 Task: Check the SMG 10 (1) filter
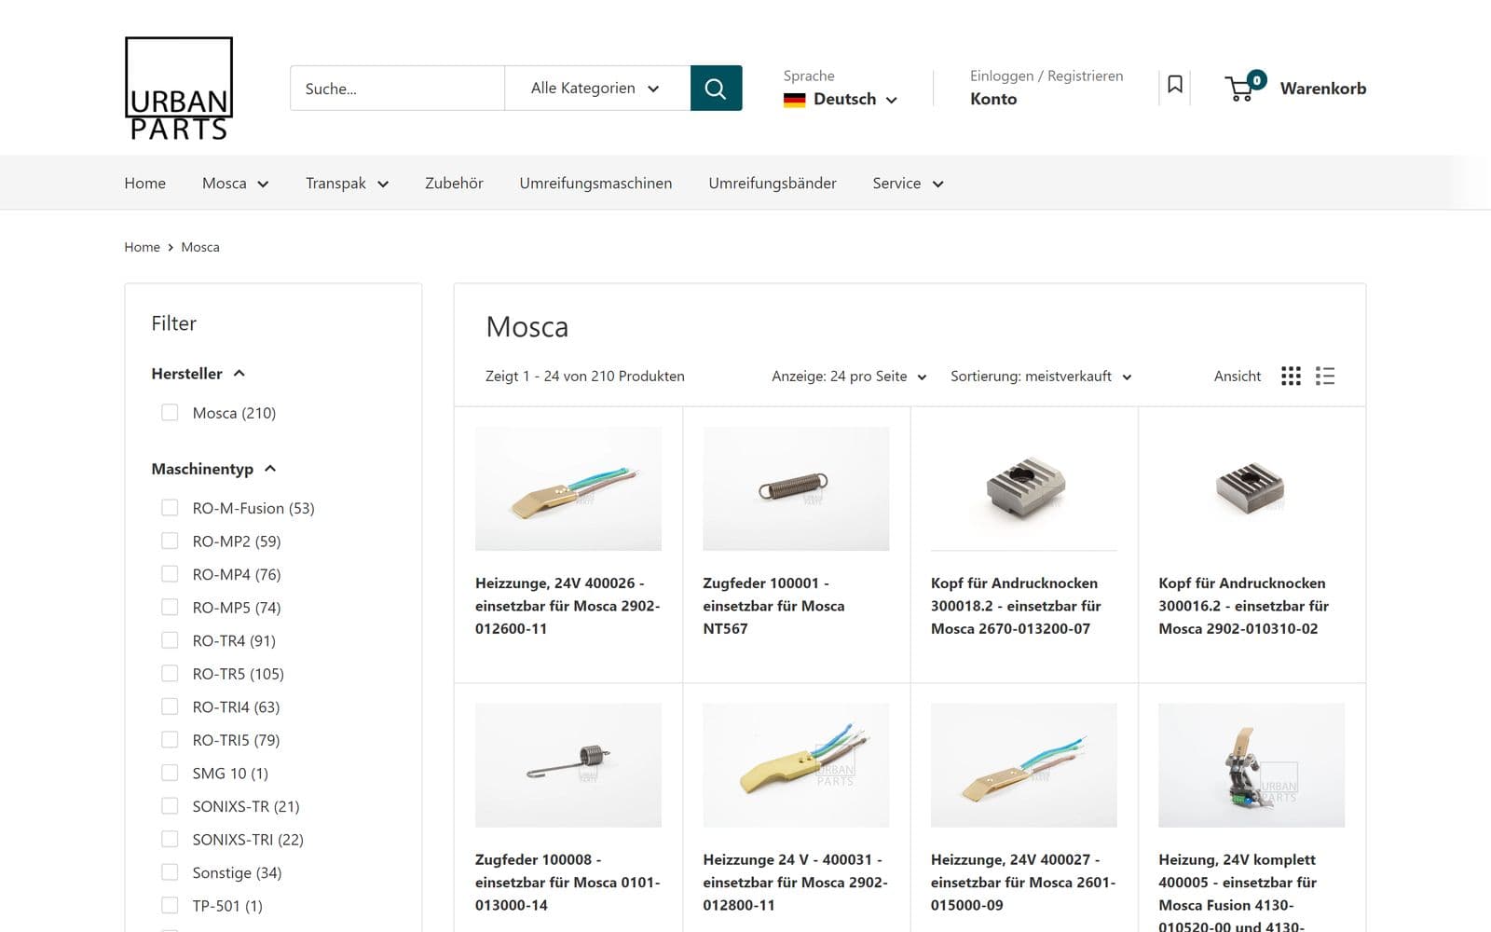(170, 773)
